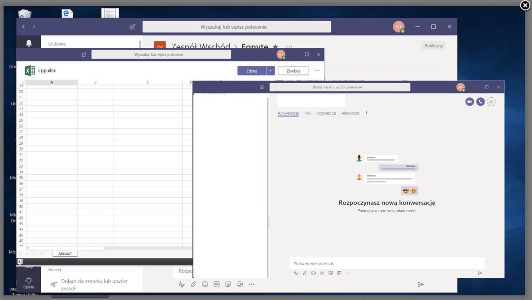
Task: Insert a GIF into the message
Action: (x=322, y=273)
